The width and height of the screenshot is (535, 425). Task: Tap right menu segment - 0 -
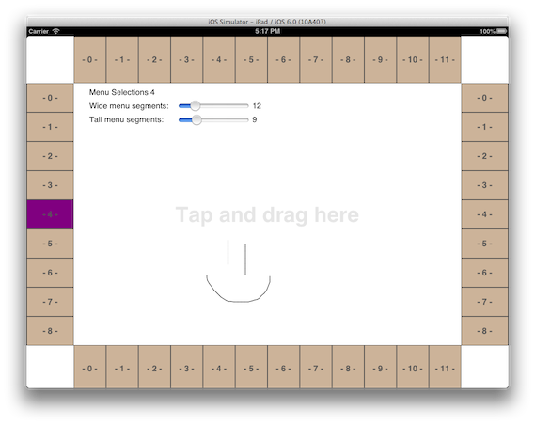tap(485, 98)
